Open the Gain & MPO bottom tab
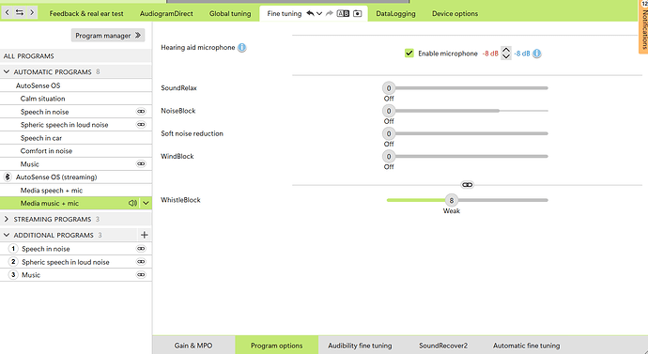648x354 pixels. pyautogui.click(x=193, y=346)
